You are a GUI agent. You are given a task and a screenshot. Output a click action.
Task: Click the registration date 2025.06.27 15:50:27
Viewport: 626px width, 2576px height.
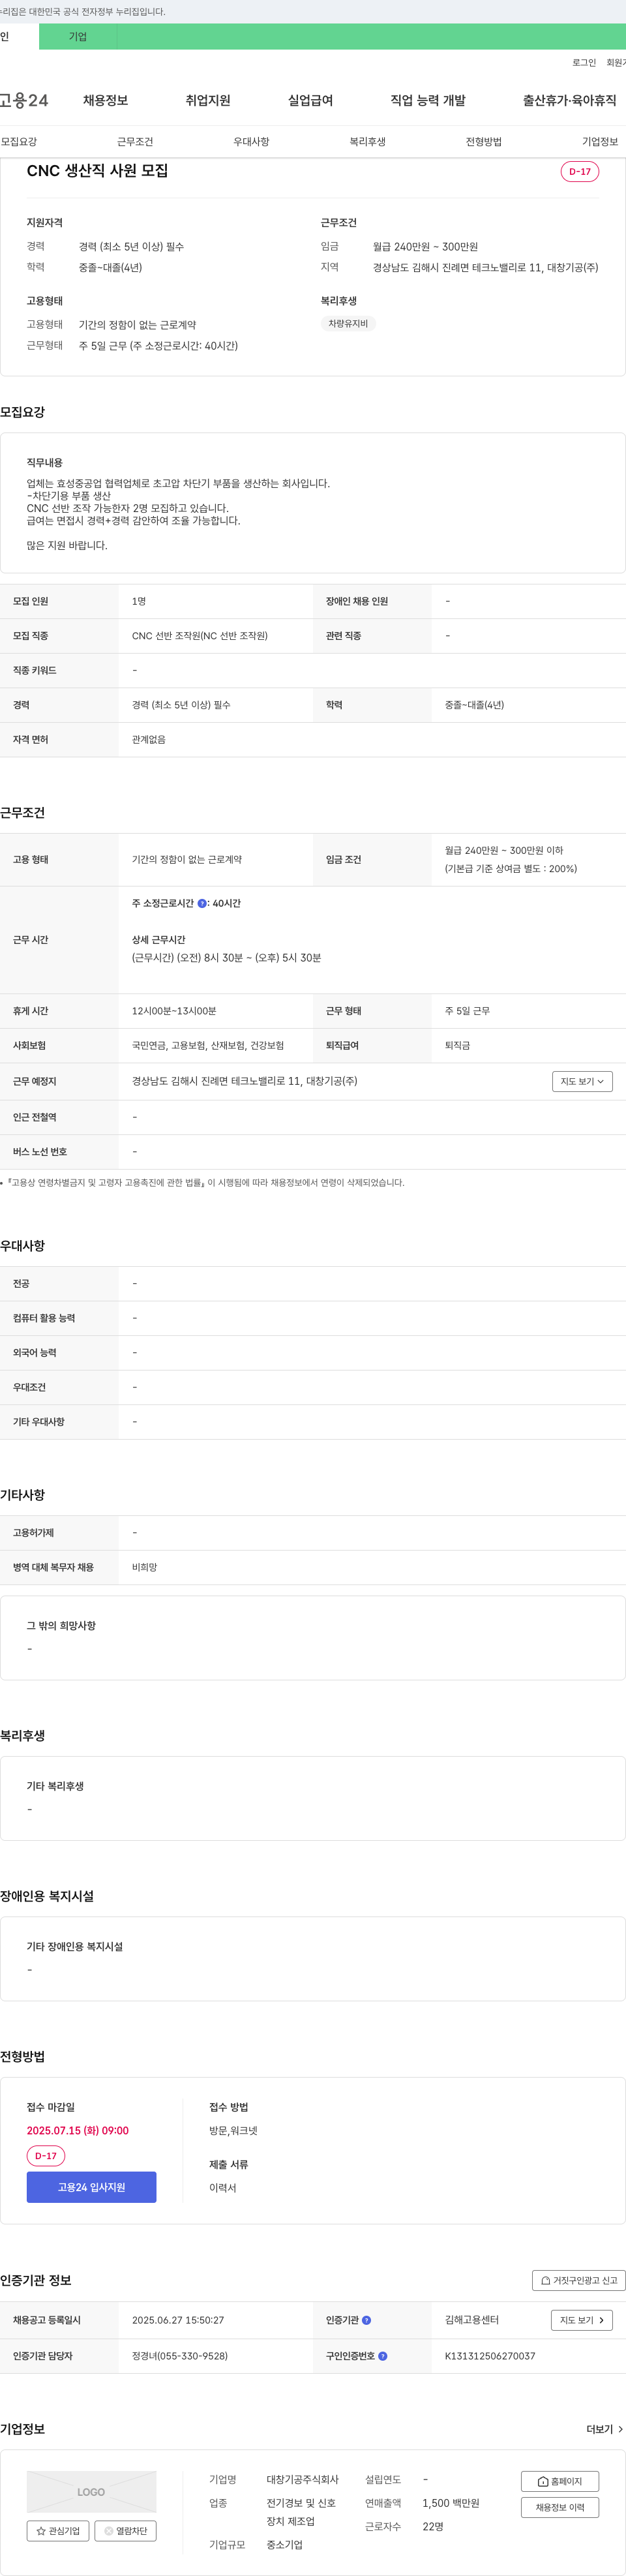click(178, 2320)
